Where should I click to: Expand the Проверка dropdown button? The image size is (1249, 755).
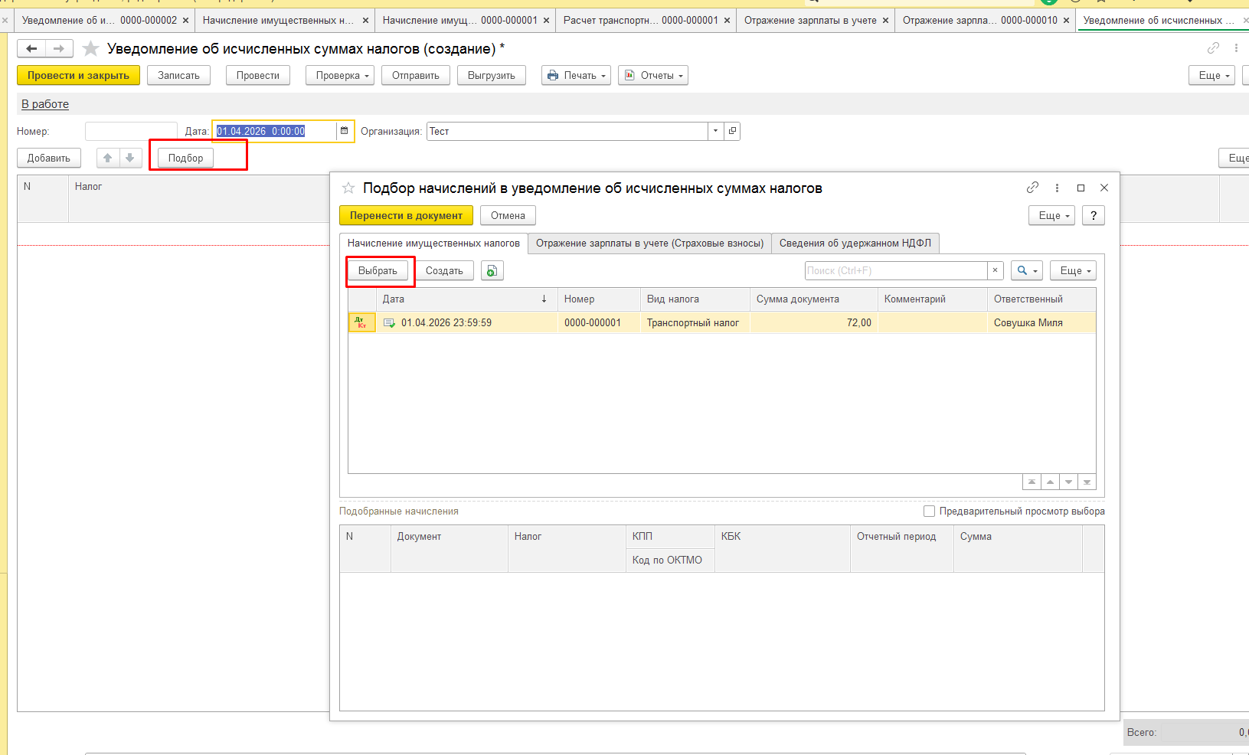pyautogui.click(x=339, y=75)
